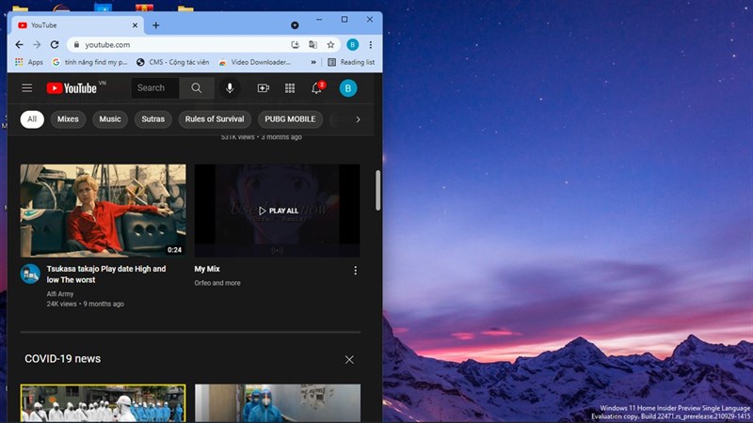
Task: Select the Sutras filter chip
Action: 153,119
